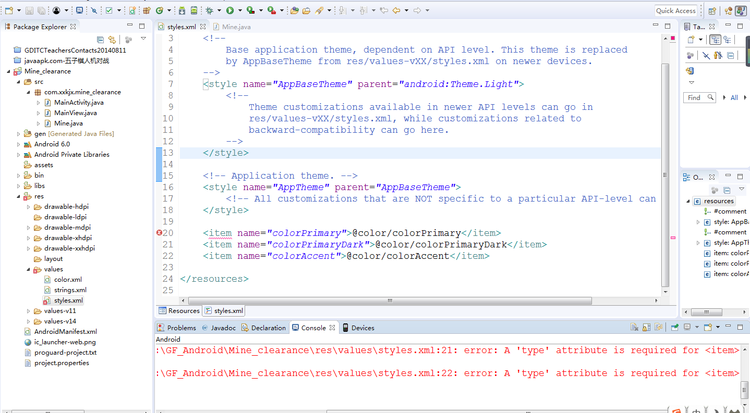Open the Android Virtual Device Manager icon

point(193,10)
